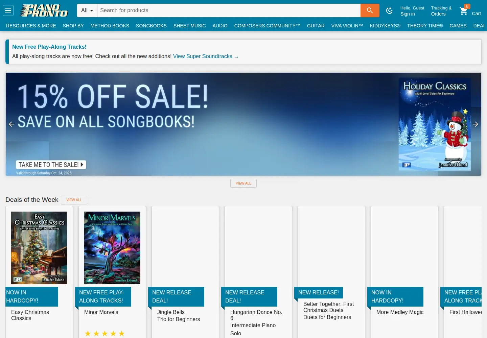Go to next banner slide arrow

point(476,124)
